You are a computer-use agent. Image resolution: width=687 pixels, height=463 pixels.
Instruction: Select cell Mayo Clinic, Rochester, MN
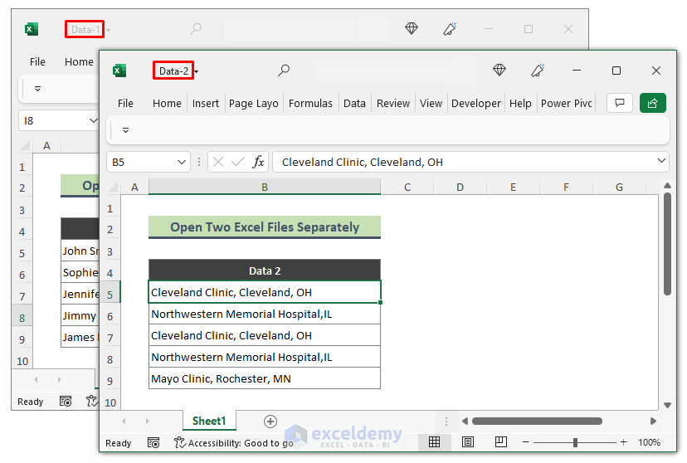265,378
